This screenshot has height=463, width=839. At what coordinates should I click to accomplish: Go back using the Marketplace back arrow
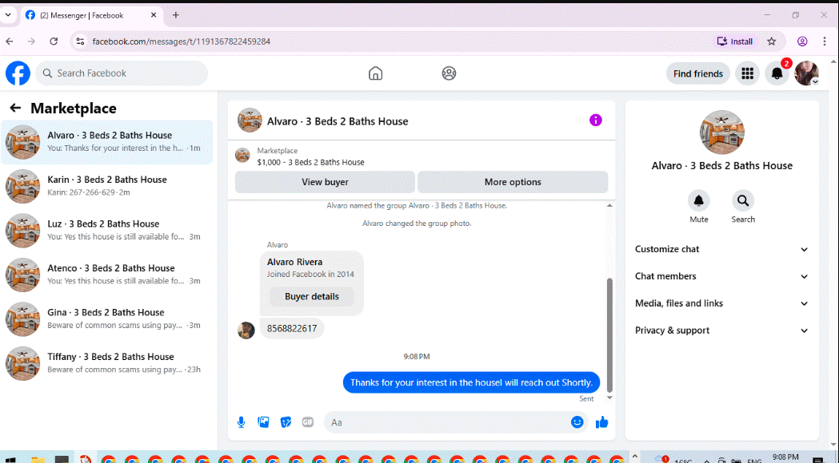(x=15, y=108)
